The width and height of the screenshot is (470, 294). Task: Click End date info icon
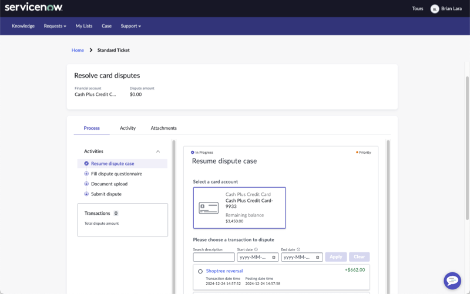point(298,249)
